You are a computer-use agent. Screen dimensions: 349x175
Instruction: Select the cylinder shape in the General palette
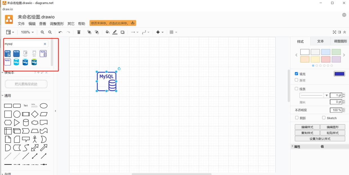click(x=26, y=123)
